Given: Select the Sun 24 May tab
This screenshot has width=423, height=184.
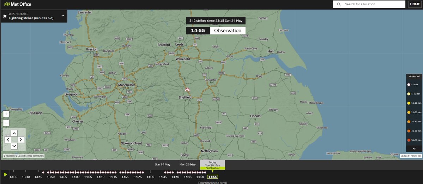Looking at the screenshot, I should pyautogui.click(x=163, y=164).
